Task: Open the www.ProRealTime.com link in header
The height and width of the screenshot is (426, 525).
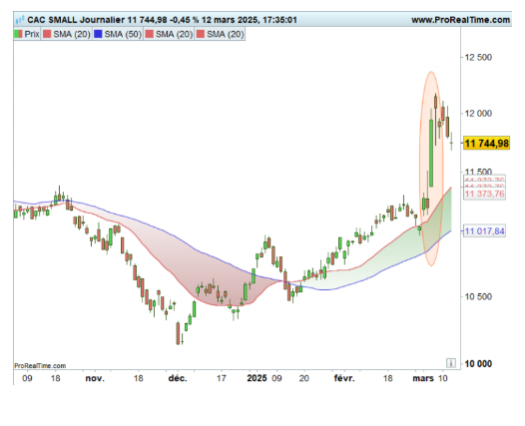Action: (460, 20)
